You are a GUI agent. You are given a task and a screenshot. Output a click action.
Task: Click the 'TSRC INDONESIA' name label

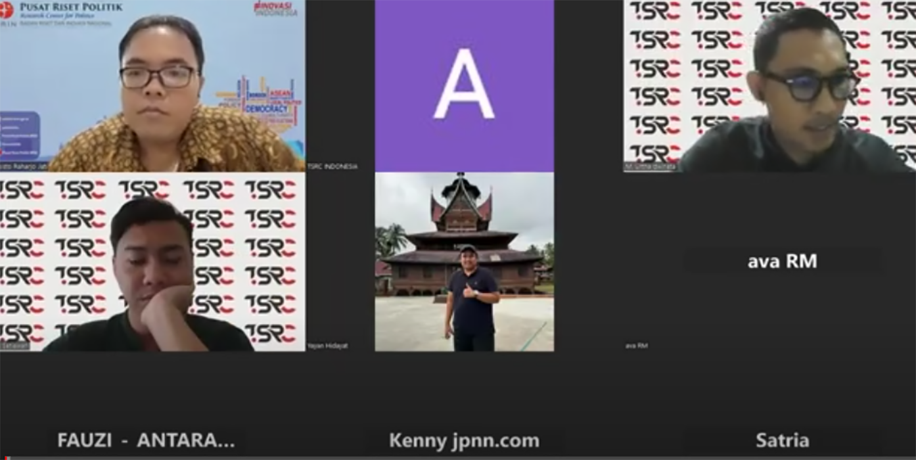332,167
